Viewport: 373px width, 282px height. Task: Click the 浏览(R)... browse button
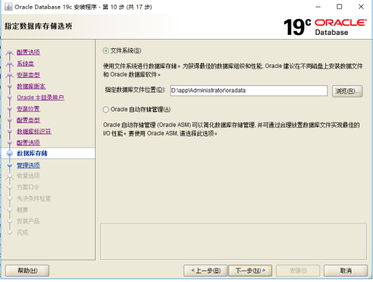point(347,91)
